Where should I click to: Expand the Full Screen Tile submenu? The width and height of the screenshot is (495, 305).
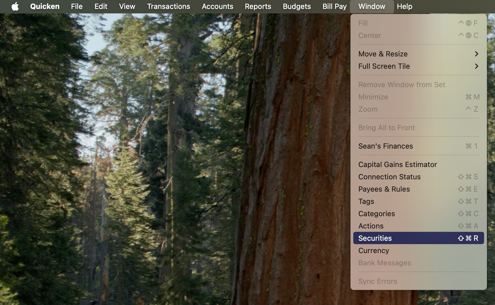point(418,66)
